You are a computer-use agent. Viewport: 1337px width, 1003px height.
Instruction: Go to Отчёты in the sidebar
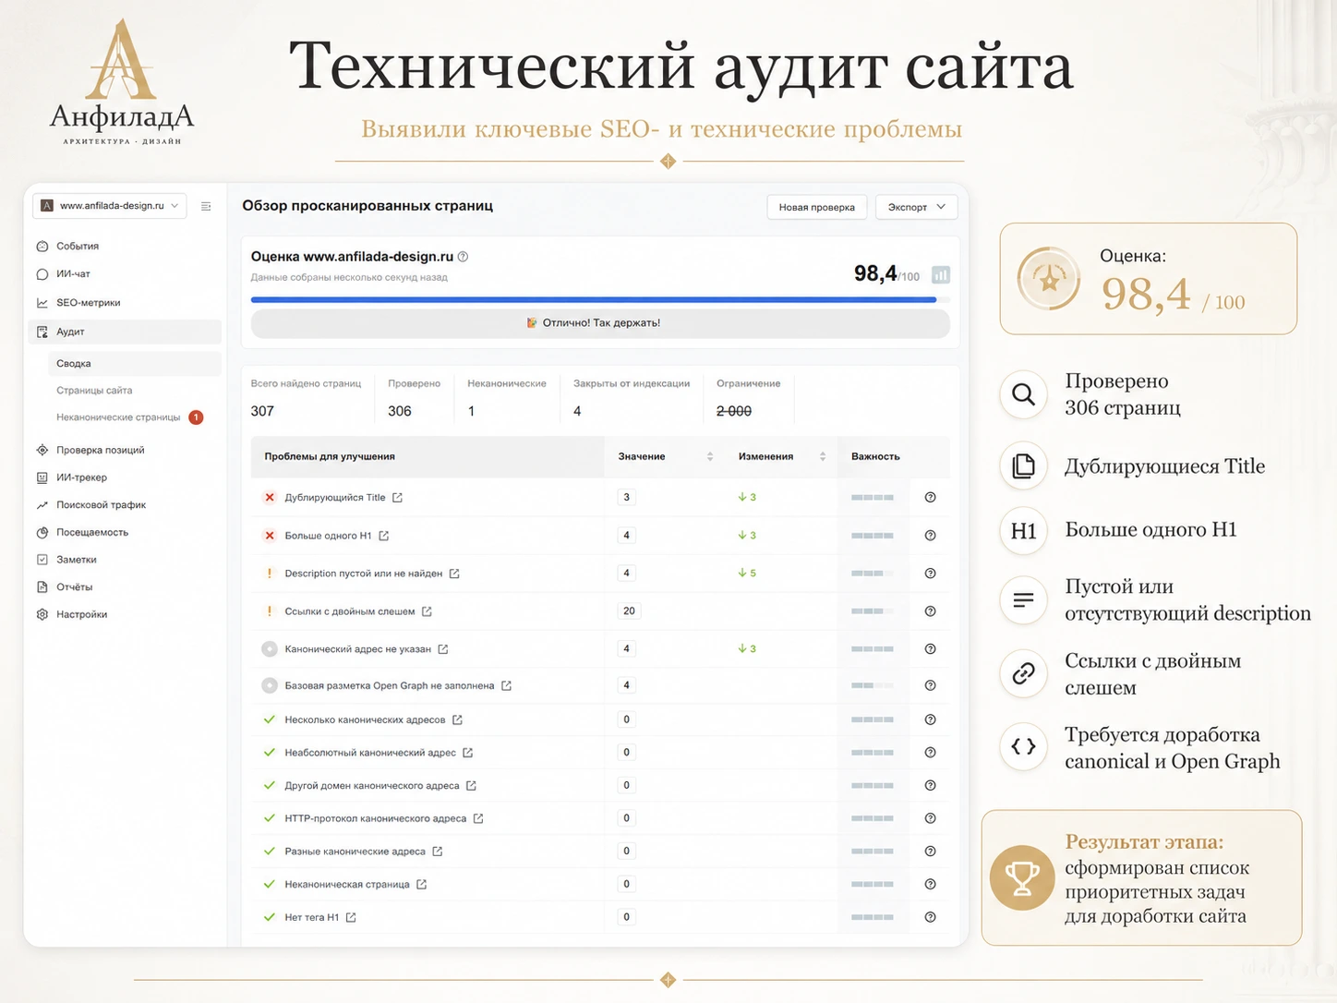(x=74, y=587)
